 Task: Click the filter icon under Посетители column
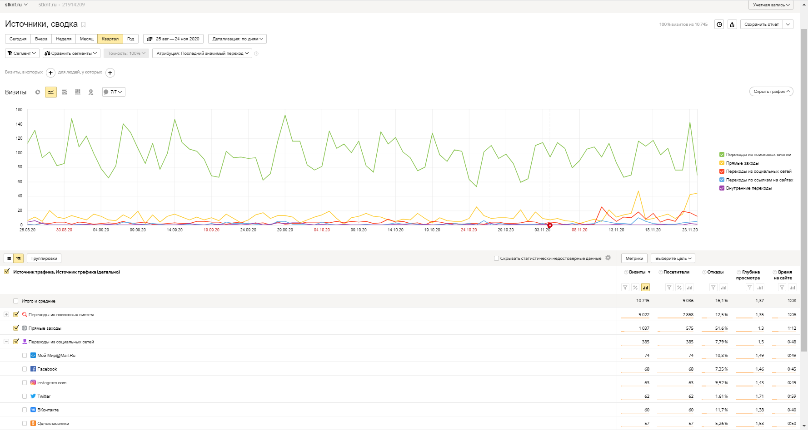[x=669, y=288]
